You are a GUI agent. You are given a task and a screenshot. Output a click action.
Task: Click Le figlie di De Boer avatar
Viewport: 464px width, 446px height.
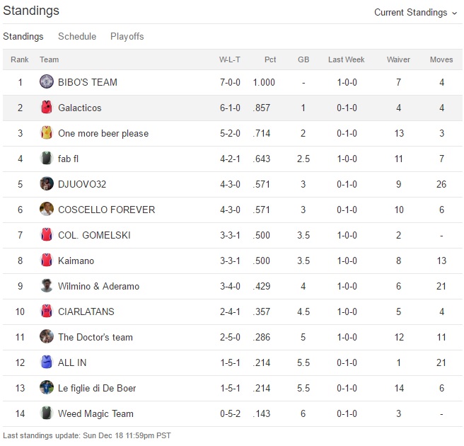(x=47, y=388)
